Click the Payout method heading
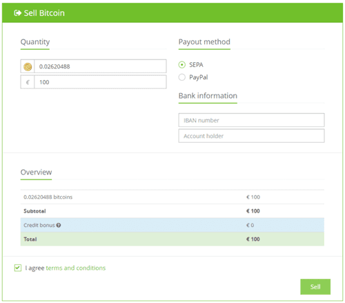 tap(204, 42)
